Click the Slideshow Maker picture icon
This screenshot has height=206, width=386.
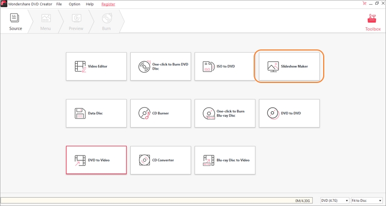coord(273,66)
